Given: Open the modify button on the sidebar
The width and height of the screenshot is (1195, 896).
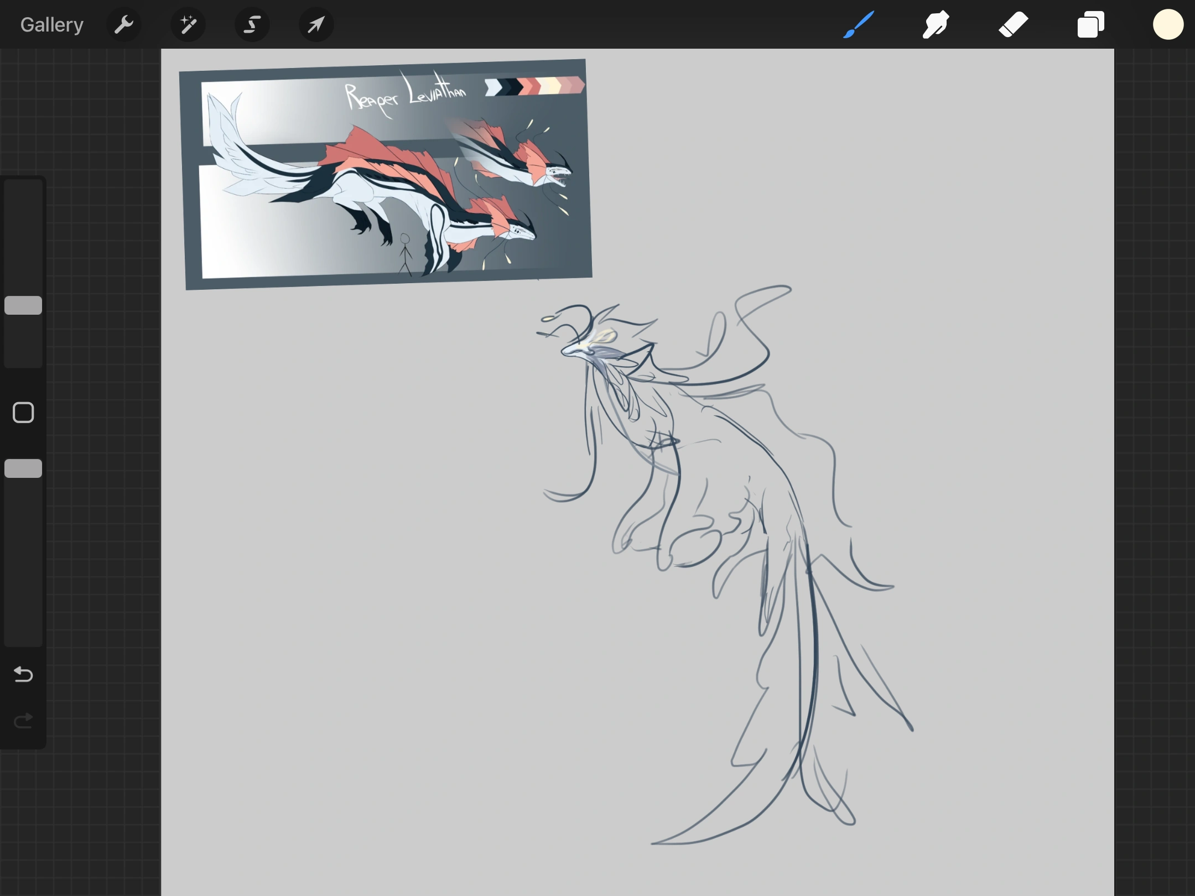Looking at the screenshot, I should coord(23,412).
